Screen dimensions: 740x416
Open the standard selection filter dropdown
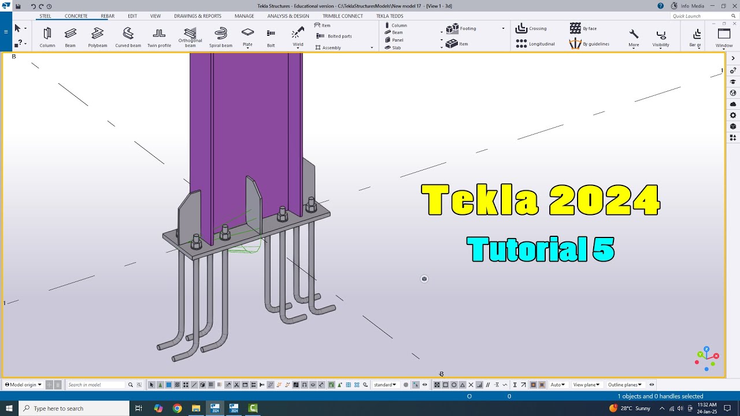(385, 385)
